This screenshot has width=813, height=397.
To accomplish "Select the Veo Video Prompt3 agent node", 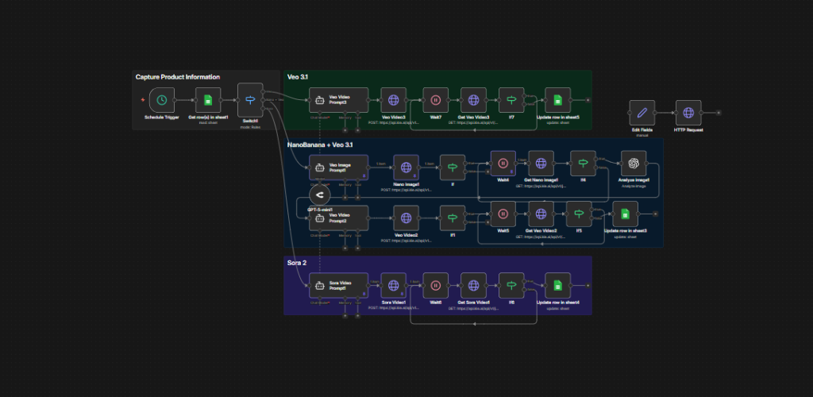I will point(339,101).
